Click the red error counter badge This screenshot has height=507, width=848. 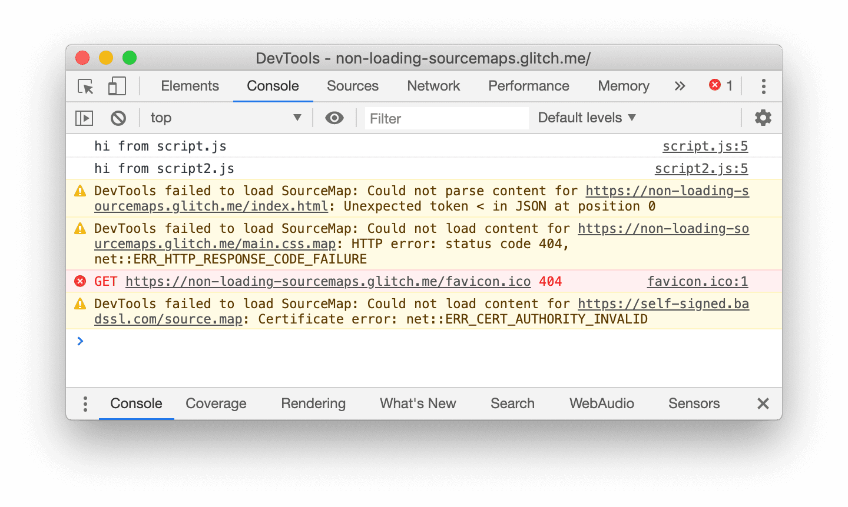pos(720,85)
